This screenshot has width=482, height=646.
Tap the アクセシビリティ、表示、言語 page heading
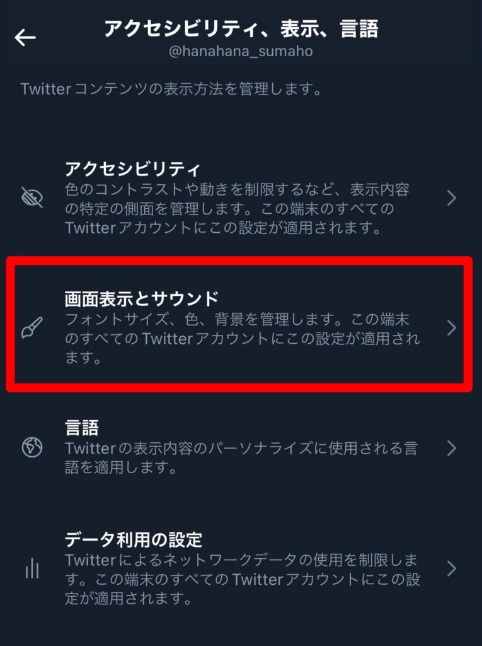(x=241, y=29)
